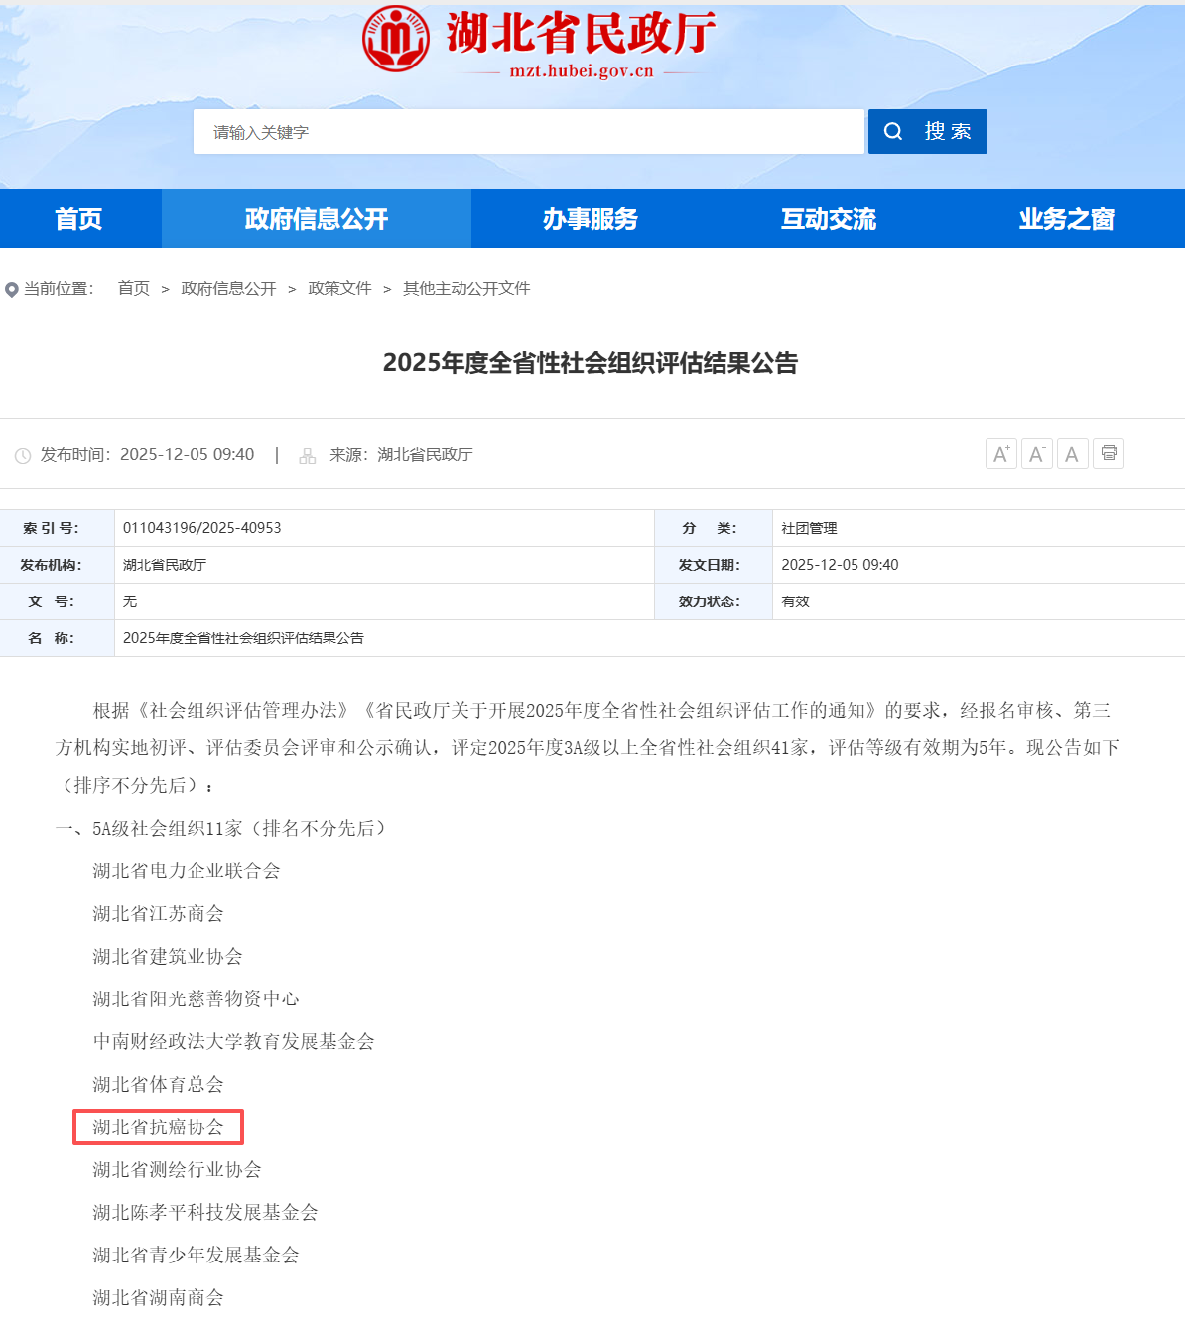This screenshot has height=1327, width=1185.
Task: Open 政策文件 breadcrumb link
Action: [339, 288]
